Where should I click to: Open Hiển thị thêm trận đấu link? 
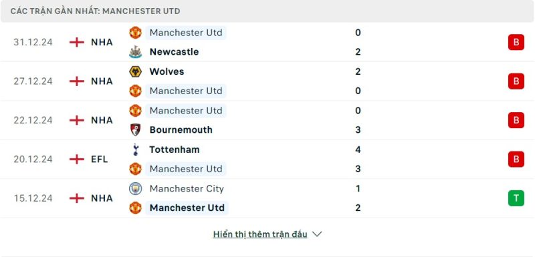(260, 234)
